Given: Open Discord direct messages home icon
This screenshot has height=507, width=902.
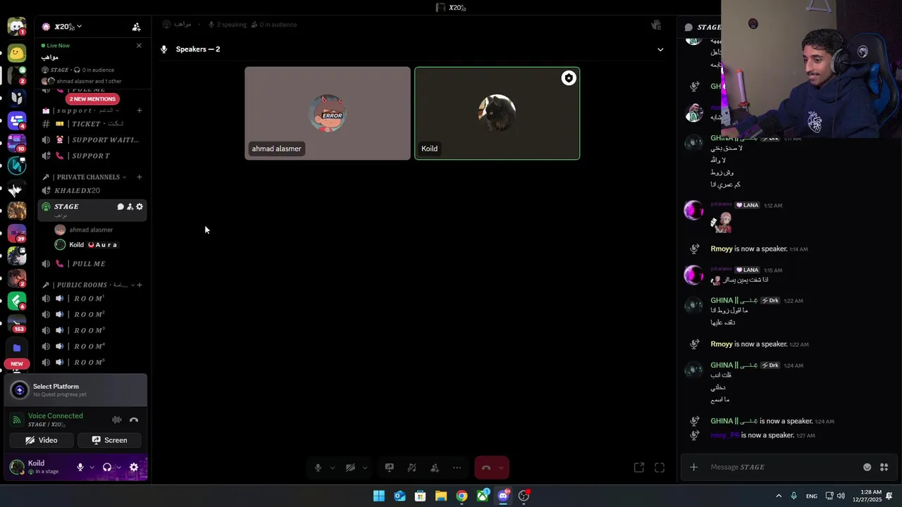Looking at the screenshot, I should (16, 27).
